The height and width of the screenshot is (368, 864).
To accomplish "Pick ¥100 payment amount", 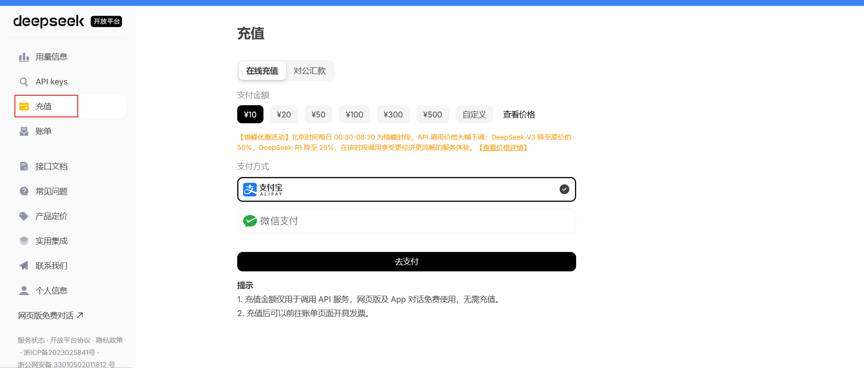I will point(354,114).
